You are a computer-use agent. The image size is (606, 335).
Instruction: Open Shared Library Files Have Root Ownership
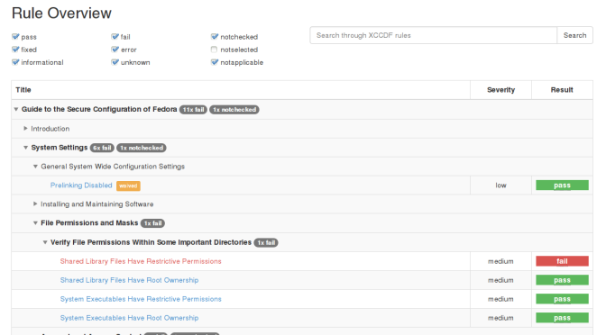(x=129, y=280)
